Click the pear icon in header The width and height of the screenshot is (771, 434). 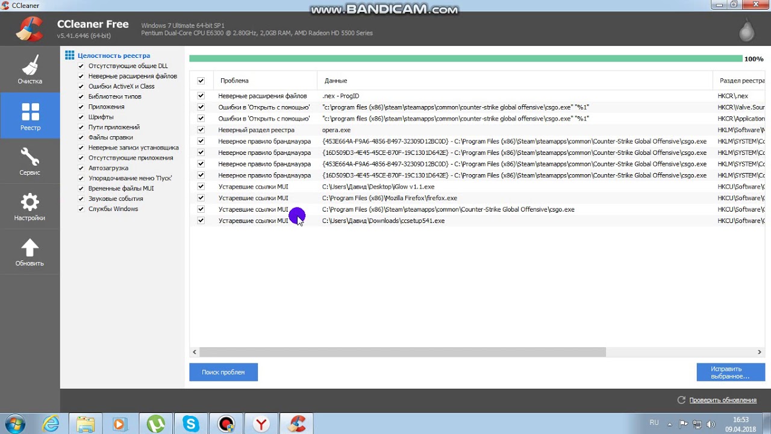pos(747,30)
